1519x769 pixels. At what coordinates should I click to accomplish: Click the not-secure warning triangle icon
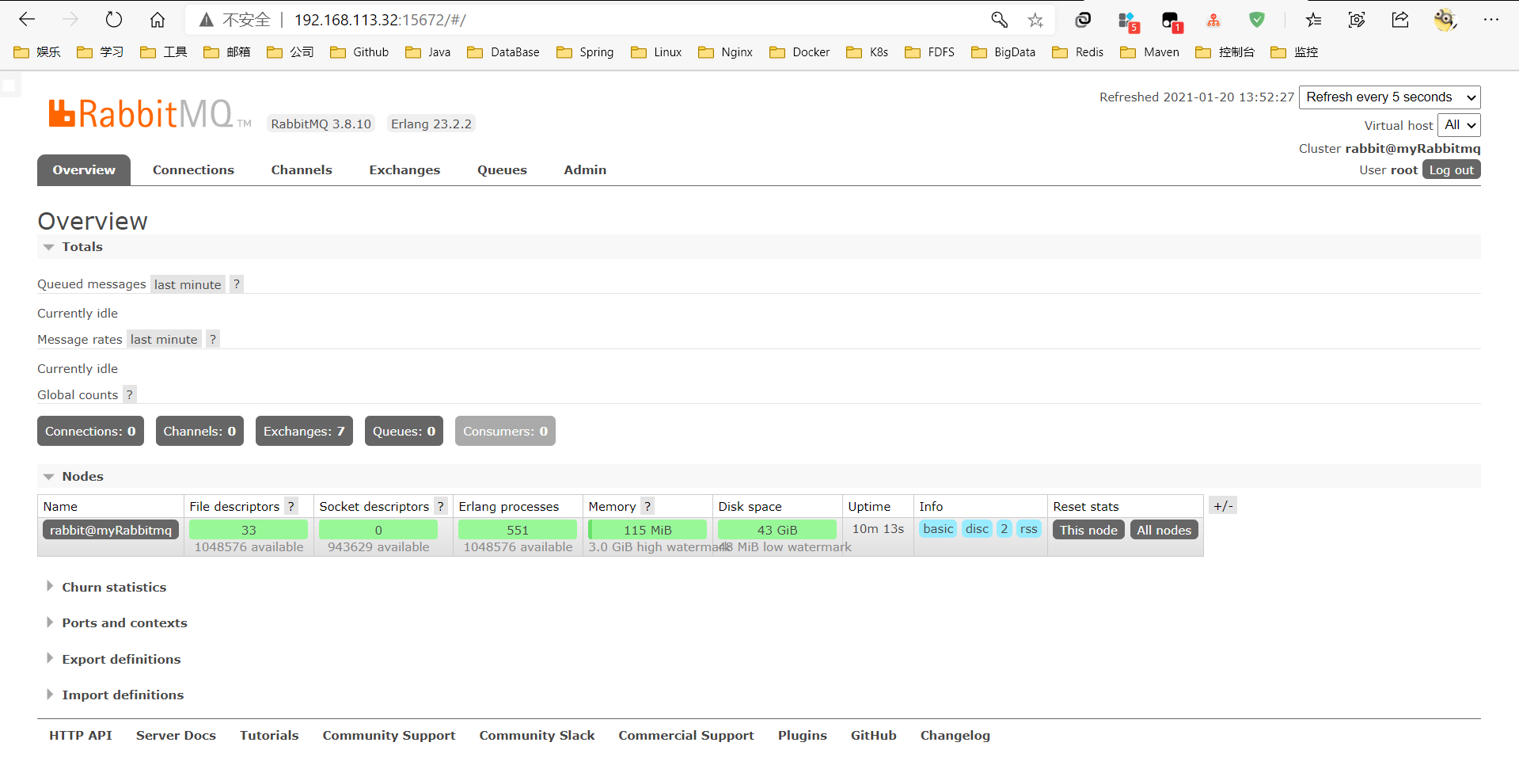[207, 20]
